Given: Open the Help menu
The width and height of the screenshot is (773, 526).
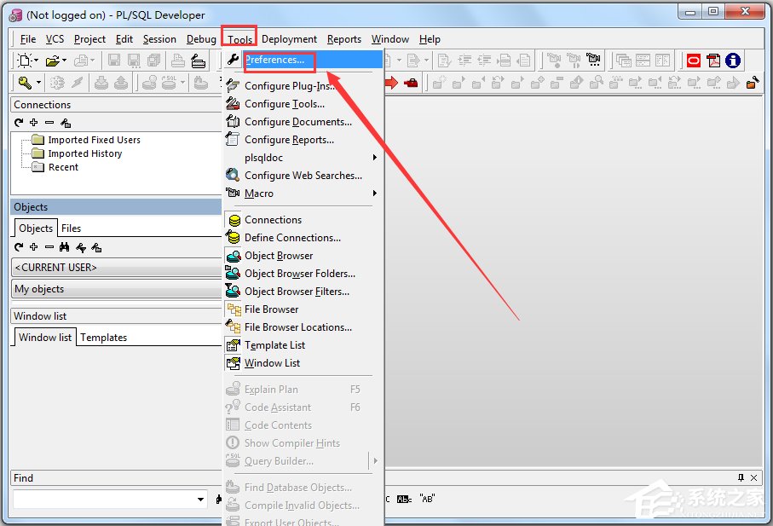Looking at the screenshot, I should click(430, 39).
